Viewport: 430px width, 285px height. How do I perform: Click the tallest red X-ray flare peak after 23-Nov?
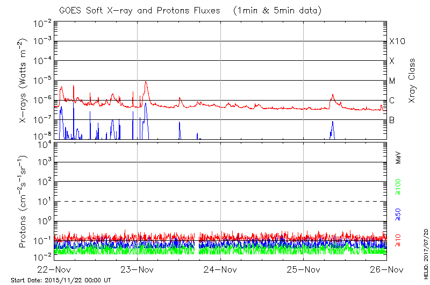tap(146, 82)
